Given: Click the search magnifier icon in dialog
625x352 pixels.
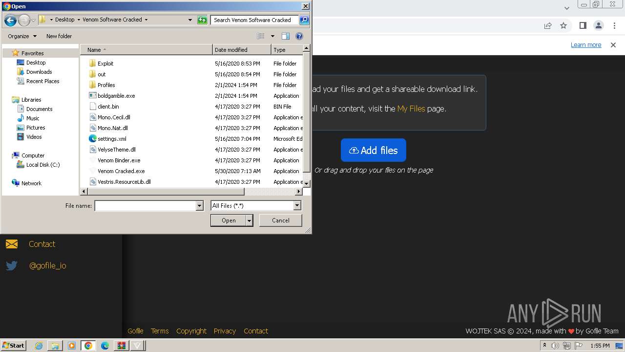Looking at the screenshot, I should click(304, 20).
